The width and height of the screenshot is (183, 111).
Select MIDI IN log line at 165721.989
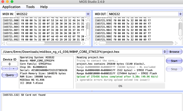click(x=41, y=33)
